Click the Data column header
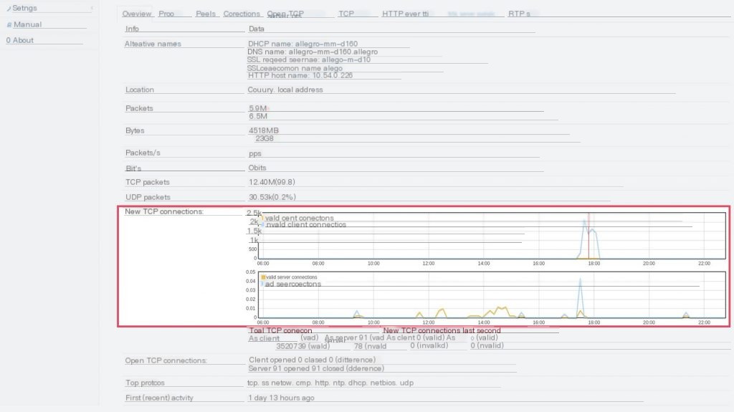 tap(256, 29)
